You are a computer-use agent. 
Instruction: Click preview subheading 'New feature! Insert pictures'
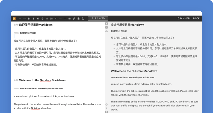pos(133,78)
